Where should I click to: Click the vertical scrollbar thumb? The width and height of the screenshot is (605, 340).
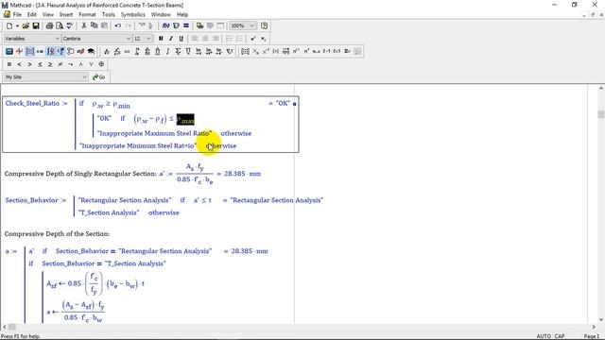601,114
